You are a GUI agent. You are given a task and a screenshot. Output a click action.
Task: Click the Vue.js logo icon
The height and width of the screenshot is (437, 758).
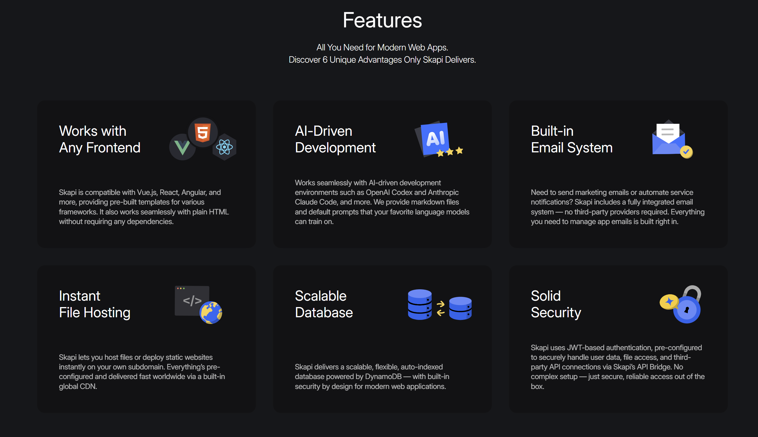(x=182, y=147)
